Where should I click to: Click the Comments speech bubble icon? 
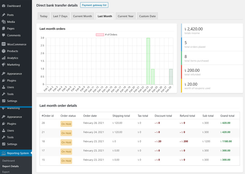[4, 35]
